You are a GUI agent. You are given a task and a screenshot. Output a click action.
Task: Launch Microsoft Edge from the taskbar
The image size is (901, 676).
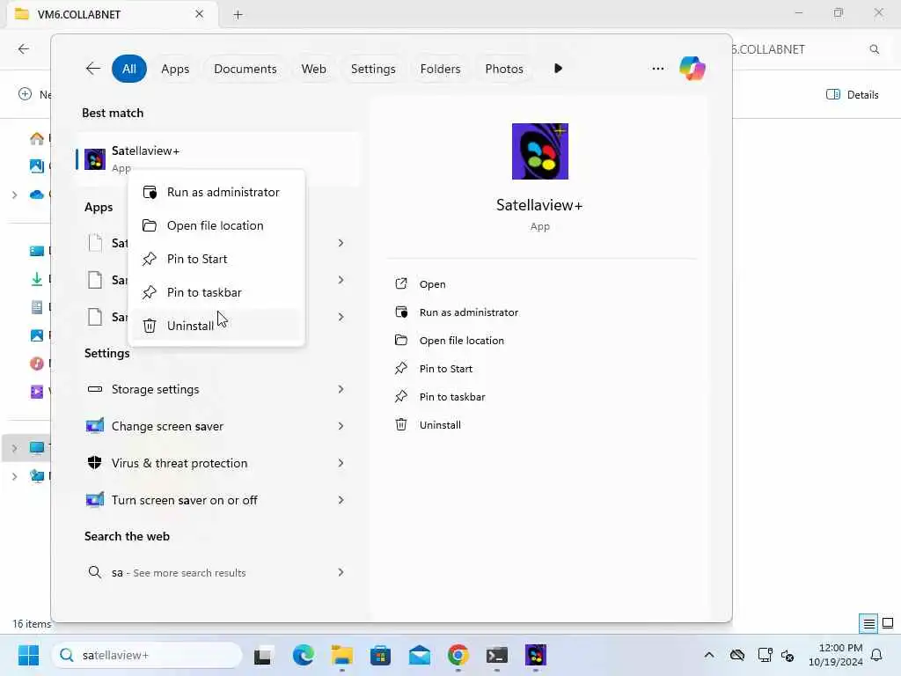pyautogui.click(x=303, y=655)
